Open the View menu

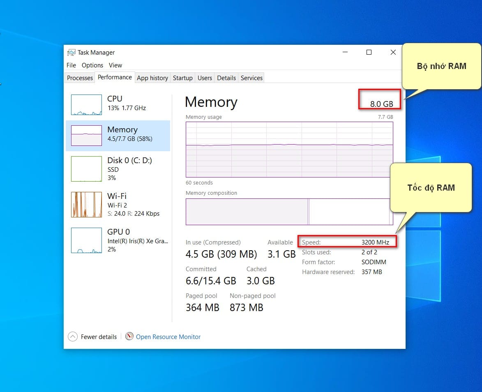115,65
